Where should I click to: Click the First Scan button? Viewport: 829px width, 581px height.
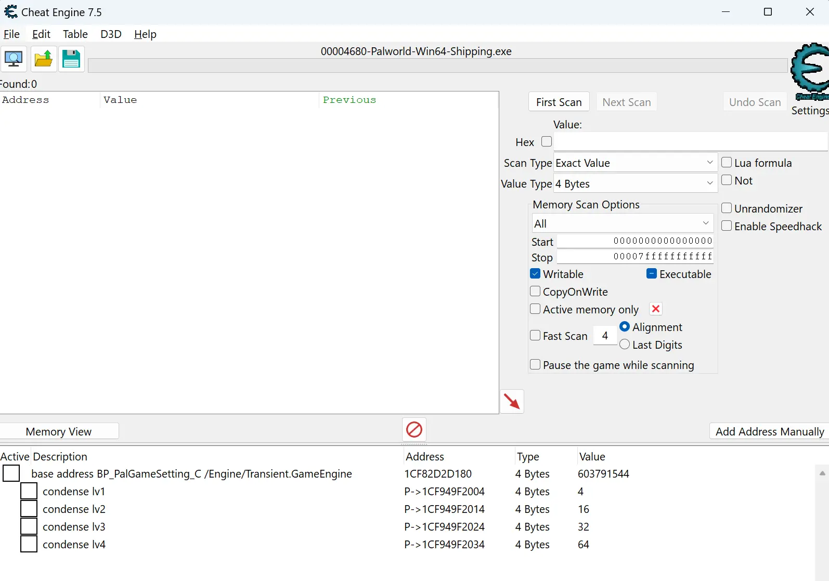[559, 102]
